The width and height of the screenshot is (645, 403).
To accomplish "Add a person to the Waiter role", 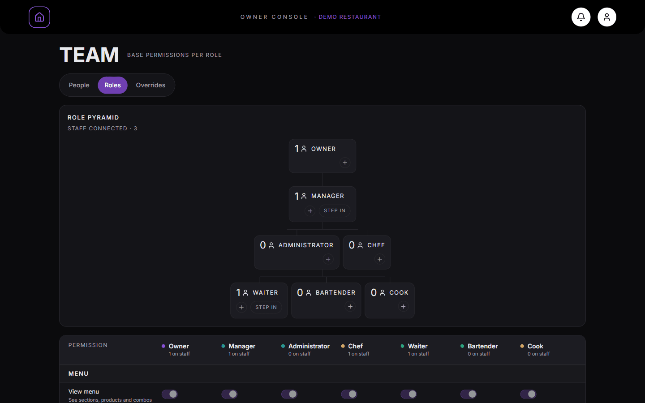I will tap(241, 307).
